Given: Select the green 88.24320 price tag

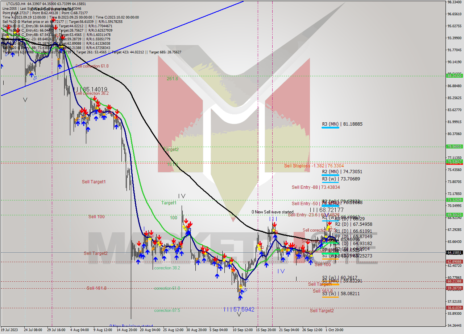Looking at the screenshot, I should (454, 76).
